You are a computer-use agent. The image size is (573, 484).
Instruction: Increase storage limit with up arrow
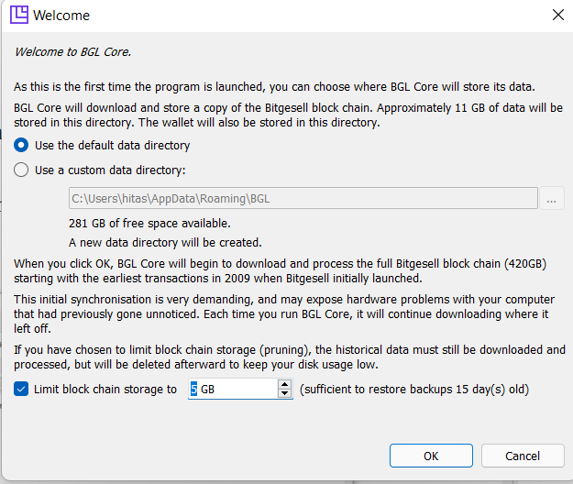(x=284, y=384)
